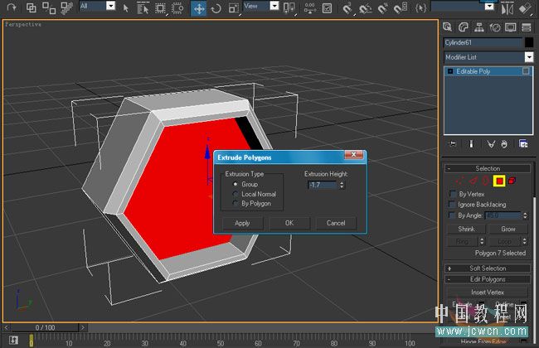
Task: Click Cancel in Extrude Polygons dialog
Action: point(336,223)
